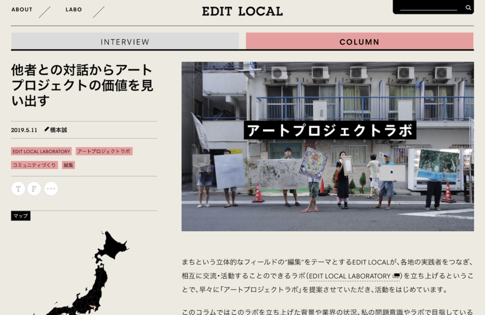485x315 pixels.
Task: Open the LABO menu item
Action: coord(74,9)
